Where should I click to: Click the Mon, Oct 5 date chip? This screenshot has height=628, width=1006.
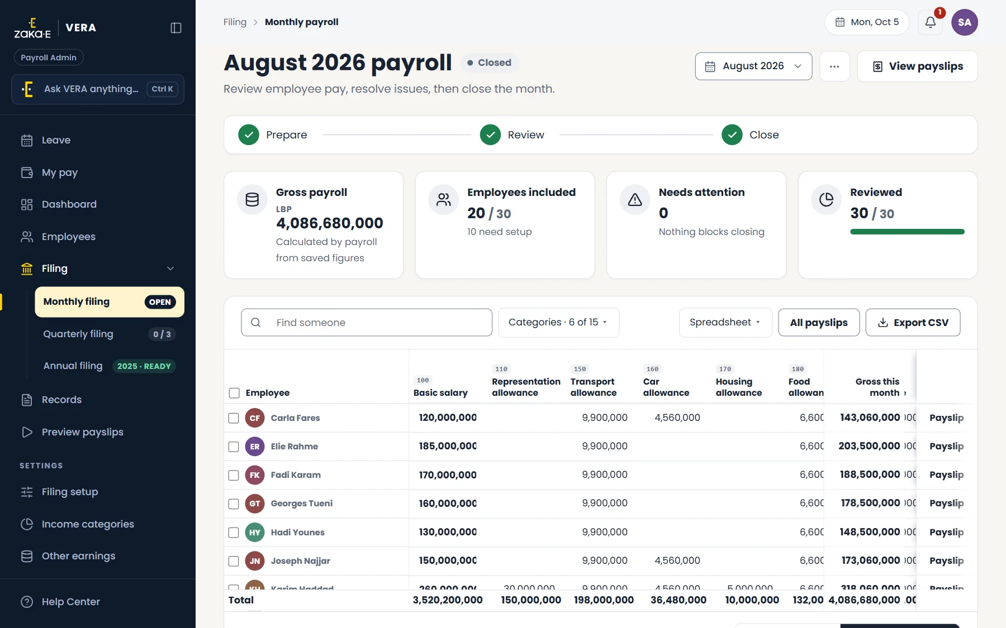(867, 22)
